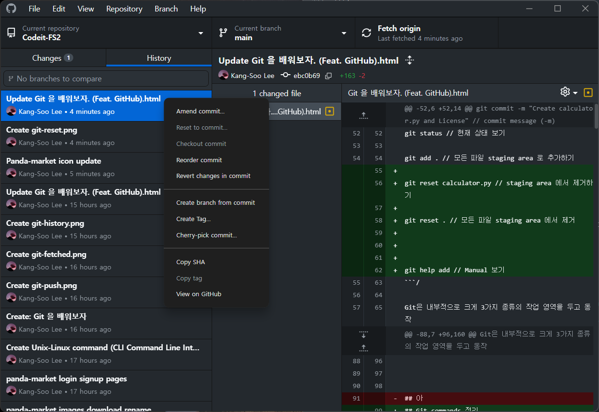Click the Fetch origin button
The height and width of the screenshot is (412, 599).
point(427,33)
